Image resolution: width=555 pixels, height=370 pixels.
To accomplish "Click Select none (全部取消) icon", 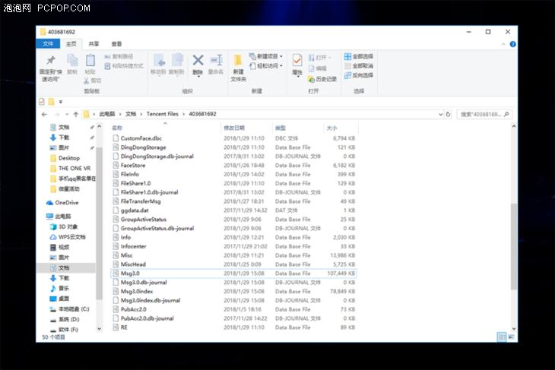I will pos(347,66).
